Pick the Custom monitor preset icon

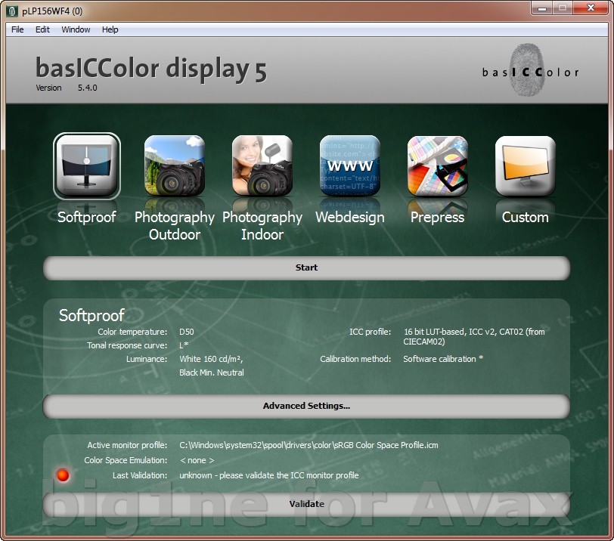(526, 166)
